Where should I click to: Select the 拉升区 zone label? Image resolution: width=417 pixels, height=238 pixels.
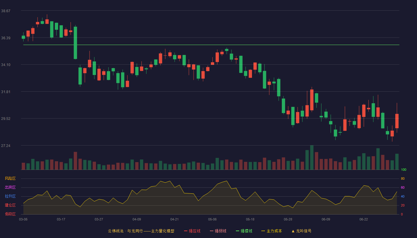coord(10,196)
